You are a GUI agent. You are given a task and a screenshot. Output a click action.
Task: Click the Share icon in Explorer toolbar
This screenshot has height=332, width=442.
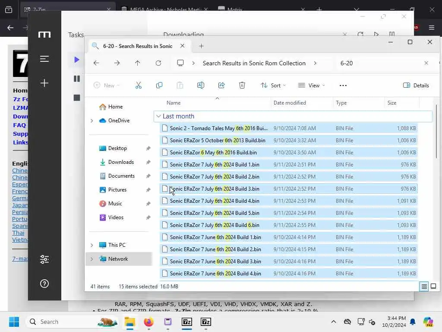pos(221,85)
